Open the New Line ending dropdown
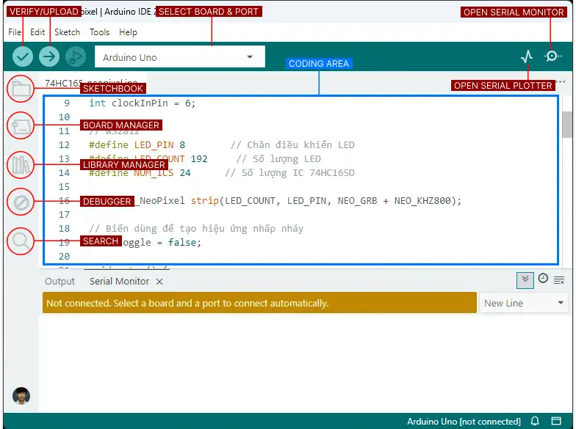This screenshot has width=576, height=429. click(524, 304)
